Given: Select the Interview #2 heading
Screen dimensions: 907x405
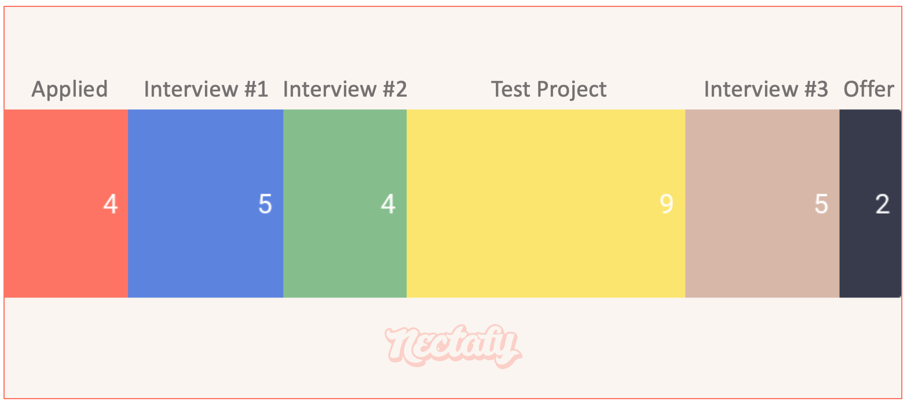Looking at the screenshot, I should [345, 89].
